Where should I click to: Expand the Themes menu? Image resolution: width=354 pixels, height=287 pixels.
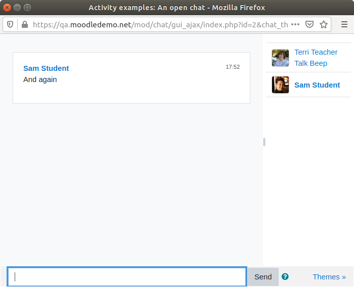(329, 277)
